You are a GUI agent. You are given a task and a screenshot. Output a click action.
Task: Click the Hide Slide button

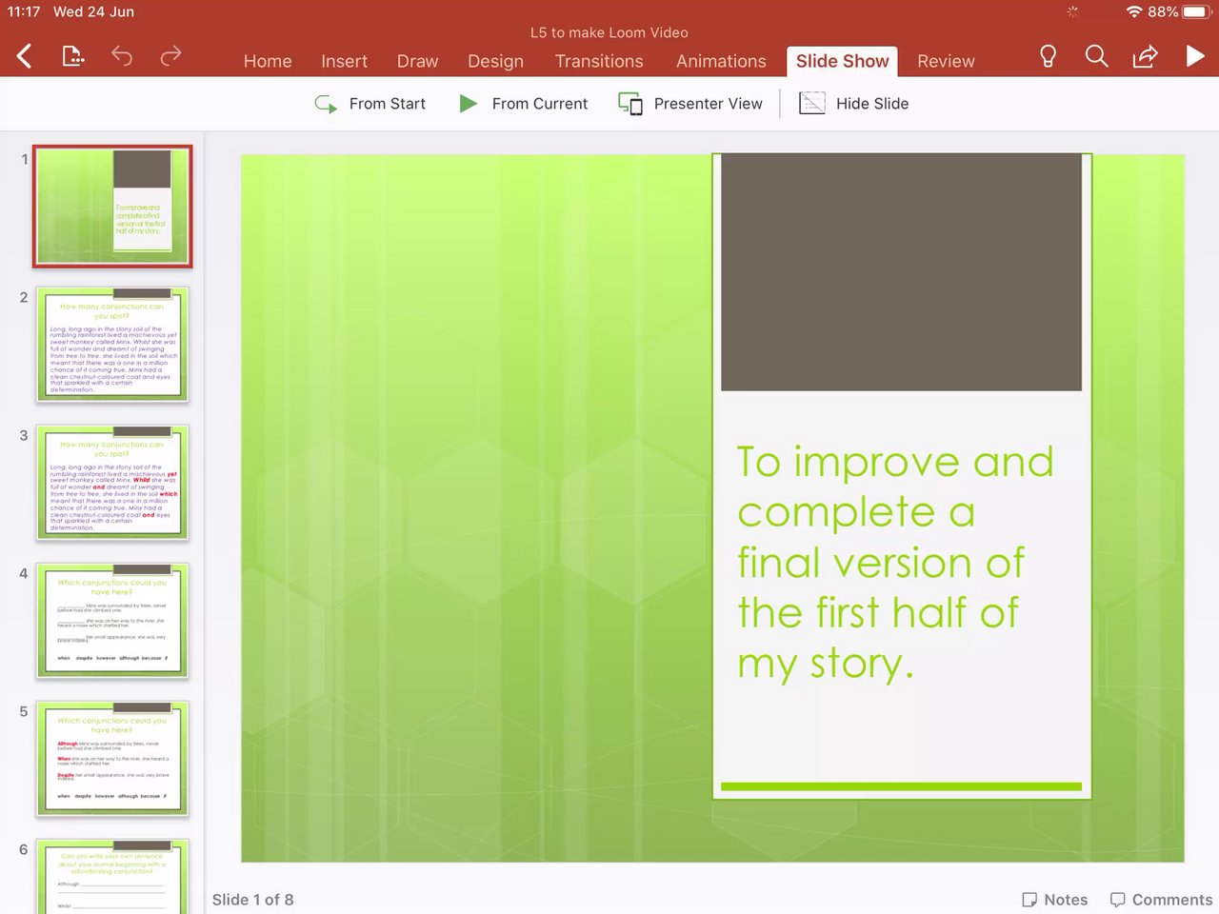[x=853, y=104]
